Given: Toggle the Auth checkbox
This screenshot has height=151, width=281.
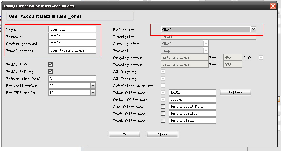Looking at the screenshot, I should [261, 58].
